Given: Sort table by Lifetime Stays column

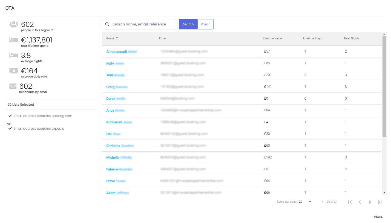Looking at the screenshot, I should [312, 38].
